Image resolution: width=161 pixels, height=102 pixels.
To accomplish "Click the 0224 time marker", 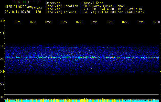I will pos(64,22).
